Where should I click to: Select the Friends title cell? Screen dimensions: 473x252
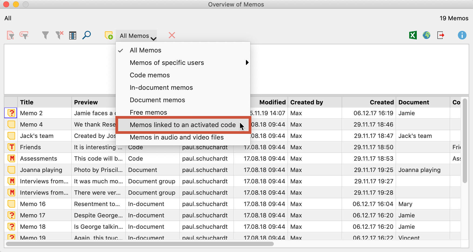(x=45, y=147)
